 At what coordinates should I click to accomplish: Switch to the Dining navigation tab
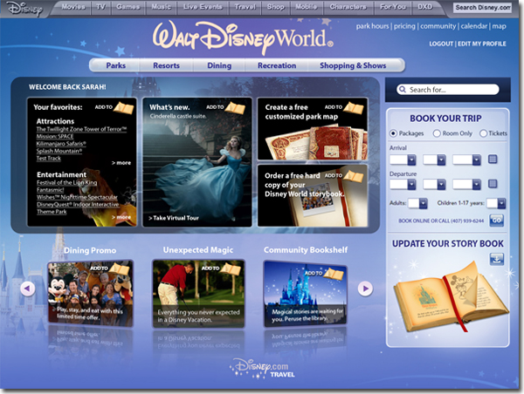click(218, 65)
